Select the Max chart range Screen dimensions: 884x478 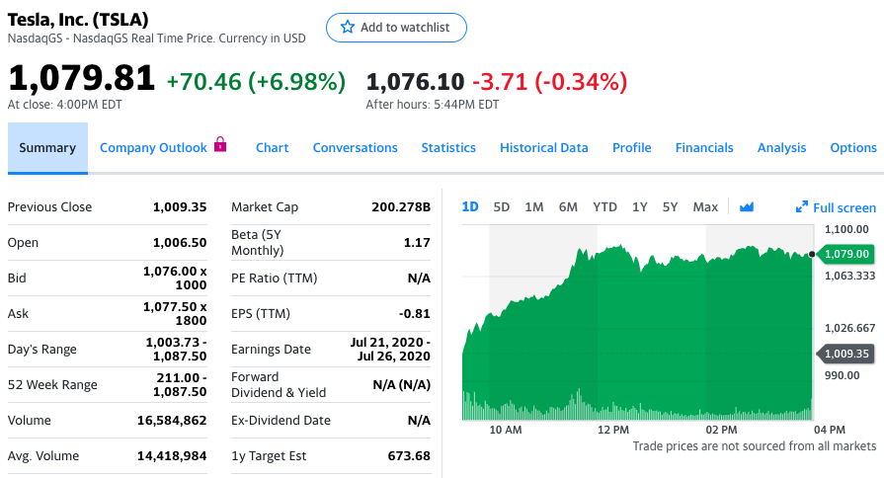(705, 206)
